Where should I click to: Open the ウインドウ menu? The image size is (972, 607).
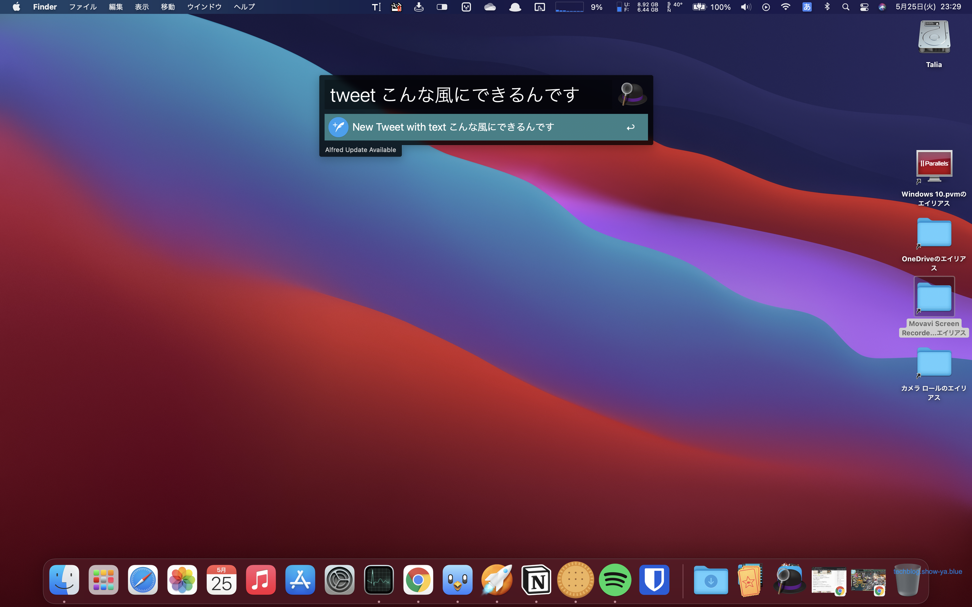pos(204,7)
